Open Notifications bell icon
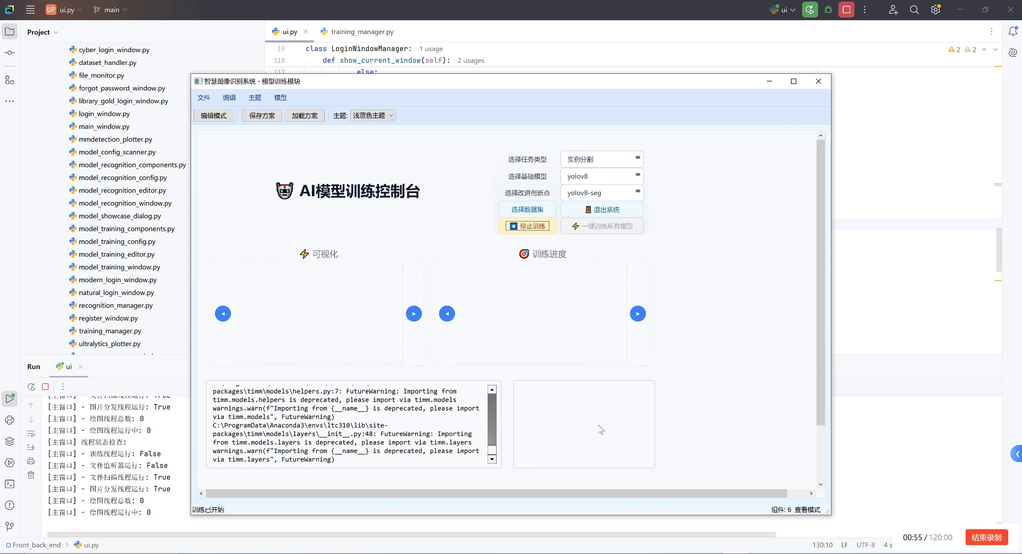 (x=1012, y=32)
